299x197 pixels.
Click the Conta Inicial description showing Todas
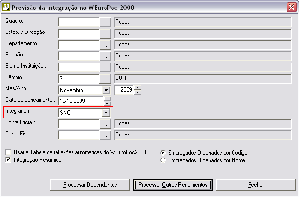203,124
